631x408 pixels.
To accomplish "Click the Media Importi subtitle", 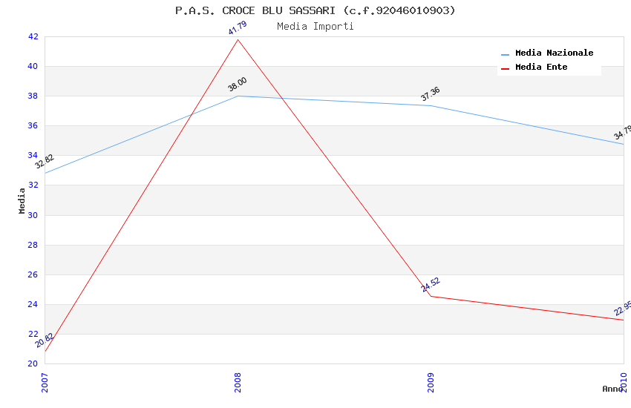I will click(315, 27).
